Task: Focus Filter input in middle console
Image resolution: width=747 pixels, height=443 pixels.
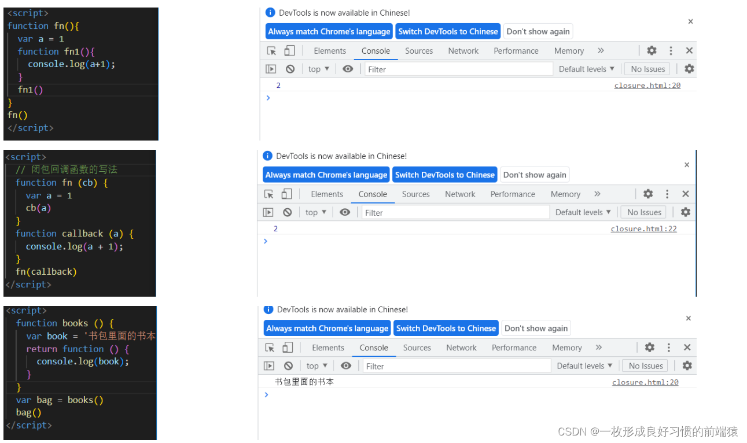Action: click(x=455, y=212)
